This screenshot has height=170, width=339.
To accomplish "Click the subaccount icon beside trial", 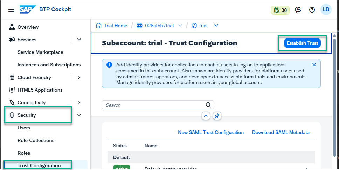I will point(194,26).
